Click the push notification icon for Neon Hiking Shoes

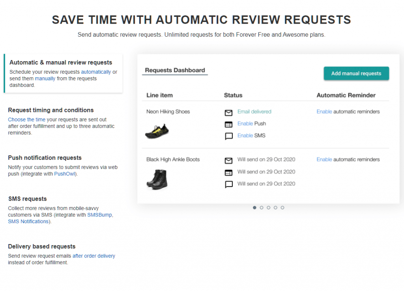(228, 125)
